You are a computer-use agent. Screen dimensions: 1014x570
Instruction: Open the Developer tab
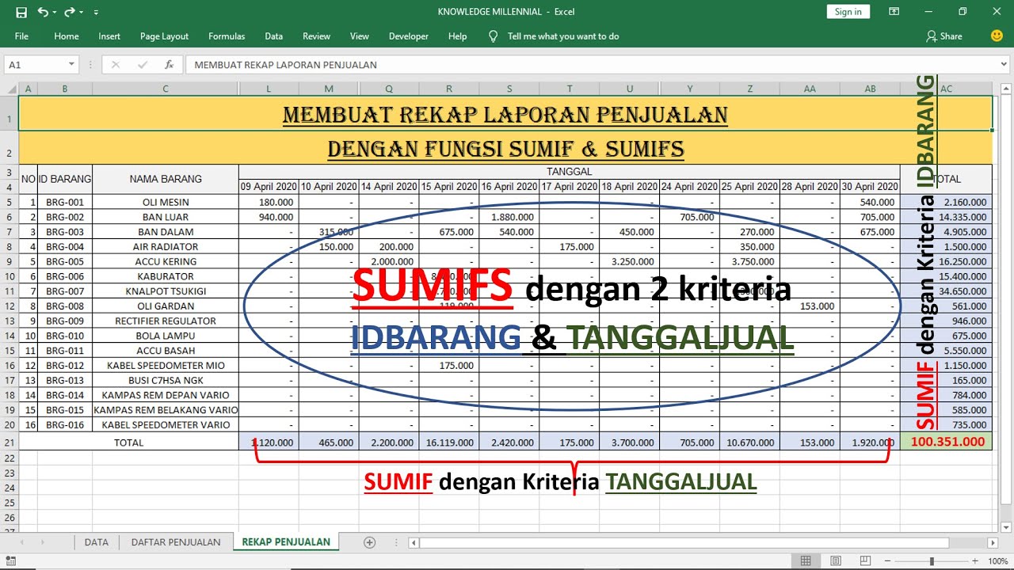tap(409, 36)
